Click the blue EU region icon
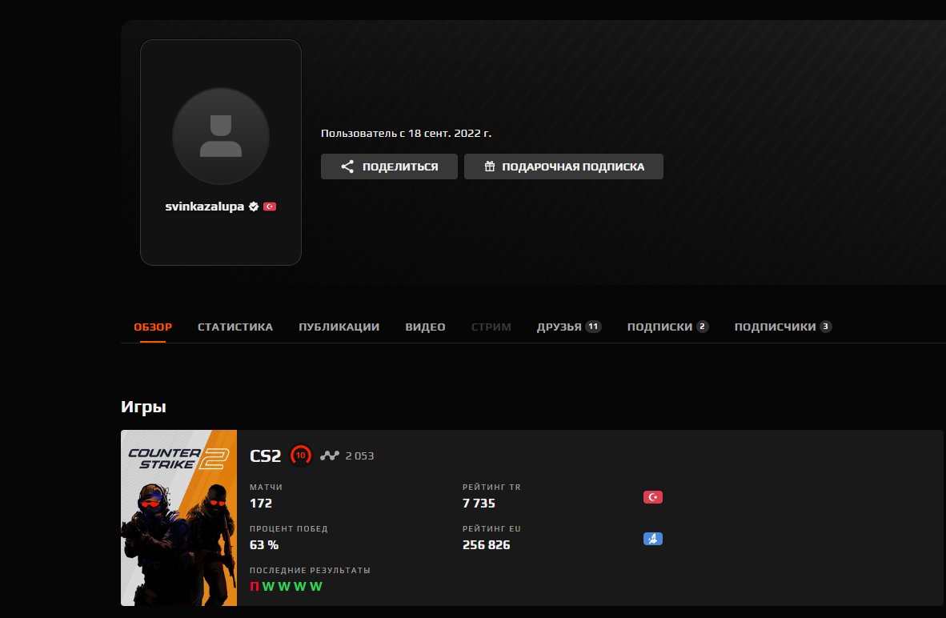This screenshot has width=946, height=618. tap(653, 539)
